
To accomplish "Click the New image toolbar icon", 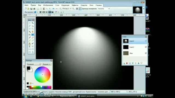I will tap(25, 9).
